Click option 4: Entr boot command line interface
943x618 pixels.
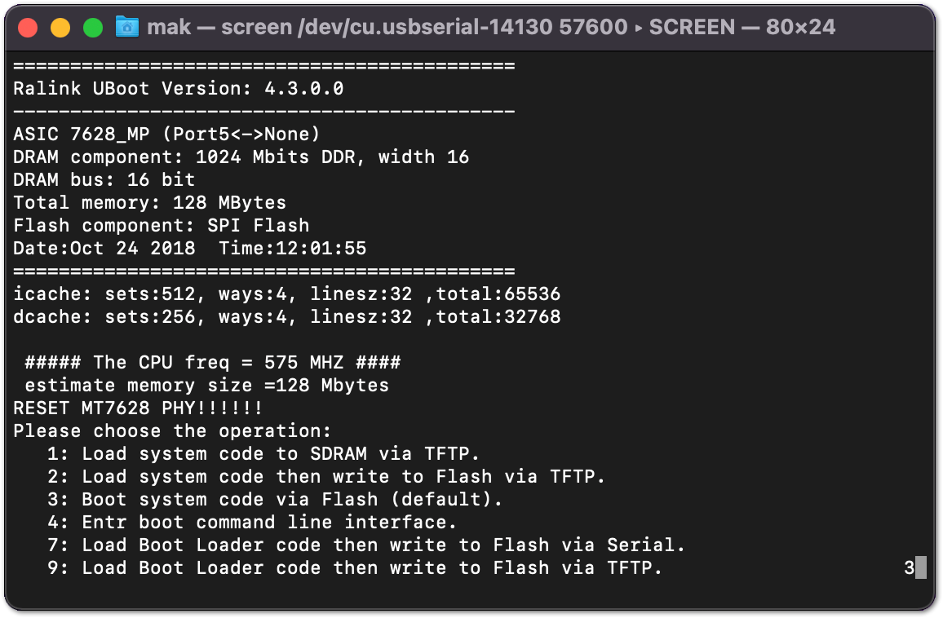point(252,522)
